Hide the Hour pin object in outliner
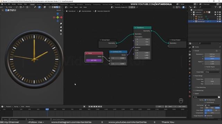 217,17
